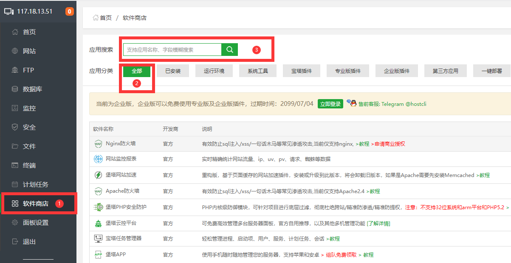Show the 第三方应用 category

446,71
